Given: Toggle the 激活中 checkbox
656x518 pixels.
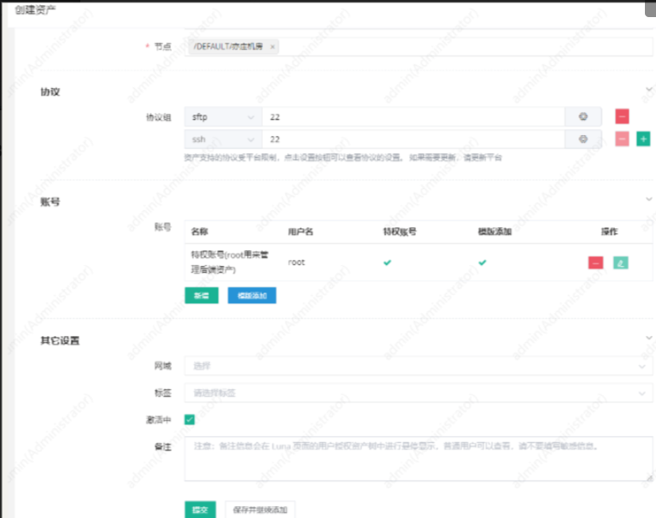Looking at the screenshot, I should coord(190,420).
